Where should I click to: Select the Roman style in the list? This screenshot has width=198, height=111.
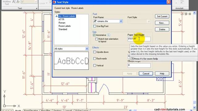62,23
